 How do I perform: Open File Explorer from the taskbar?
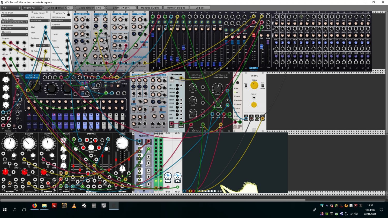tap(44, 206)
